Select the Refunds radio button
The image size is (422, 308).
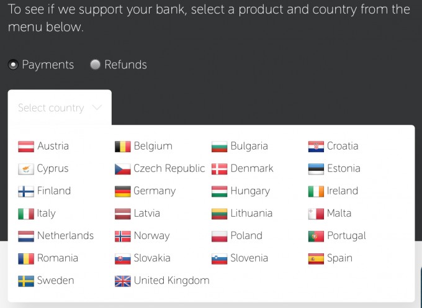tap(95, 65)
